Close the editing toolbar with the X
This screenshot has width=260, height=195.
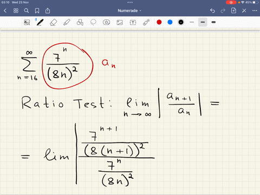coord(244,11)
